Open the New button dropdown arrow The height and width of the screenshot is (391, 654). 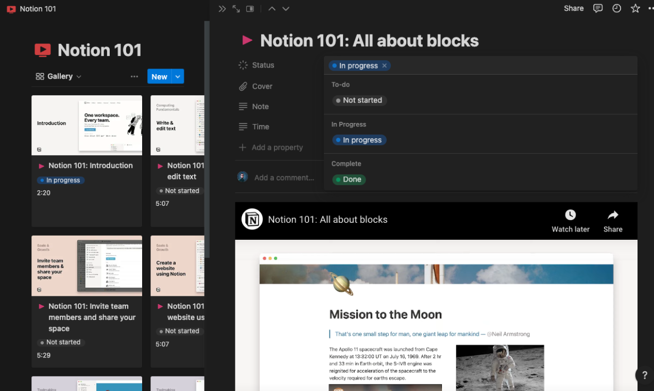click(178, 76)
